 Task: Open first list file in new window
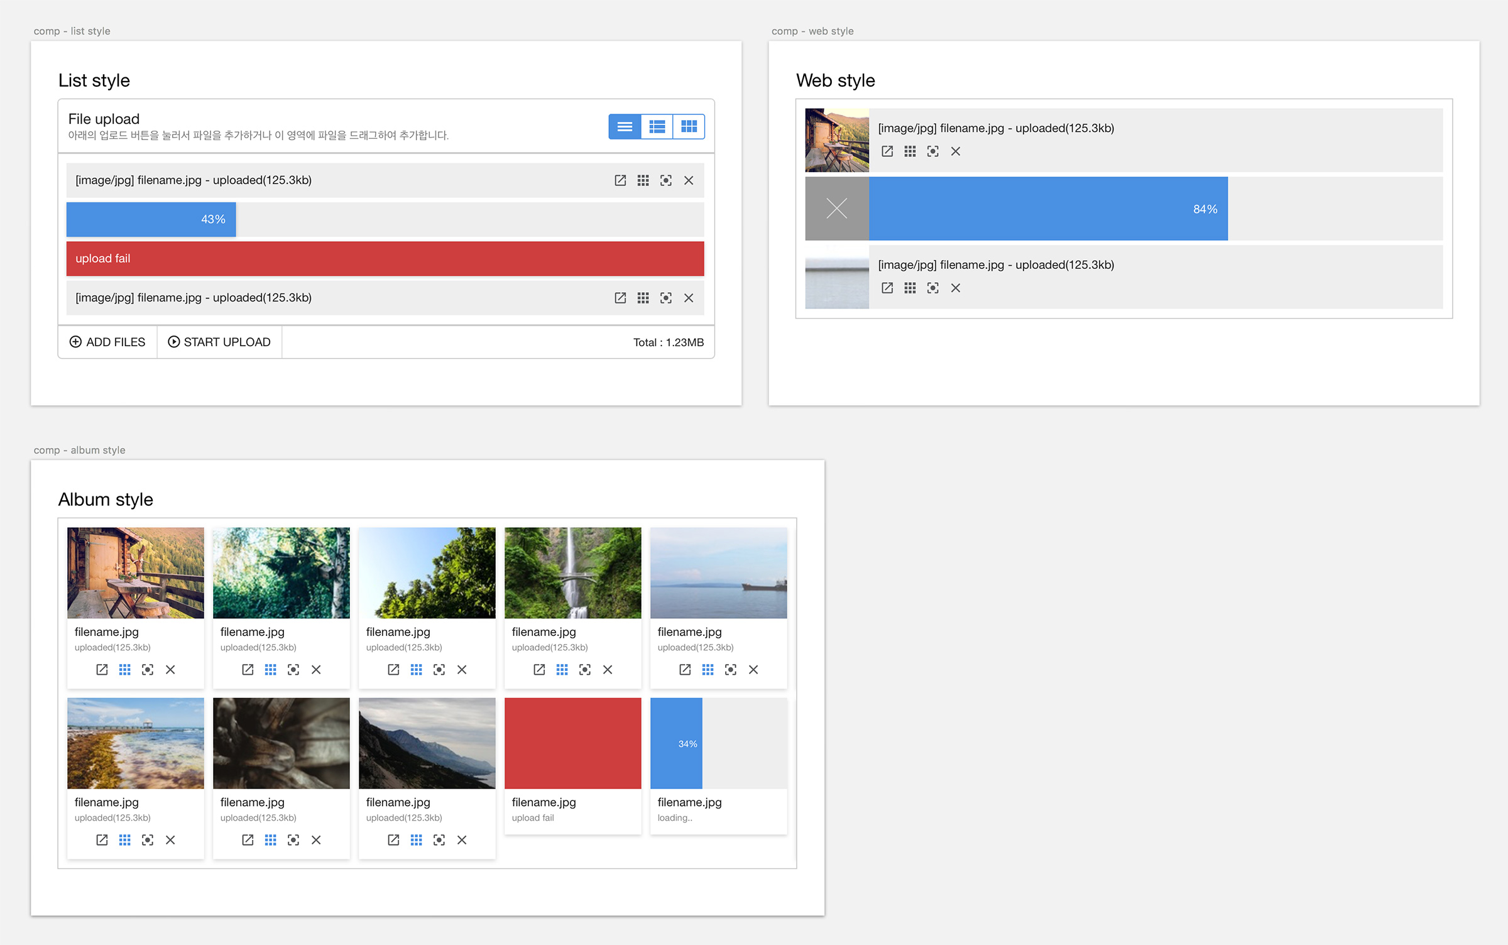pos(620,180)
